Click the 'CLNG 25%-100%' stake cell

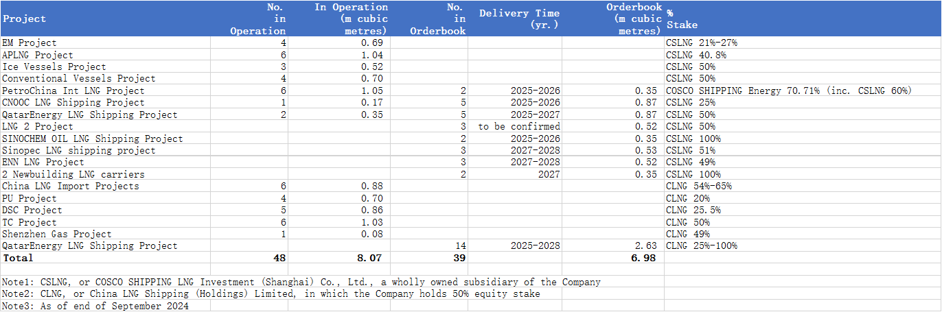802,245
